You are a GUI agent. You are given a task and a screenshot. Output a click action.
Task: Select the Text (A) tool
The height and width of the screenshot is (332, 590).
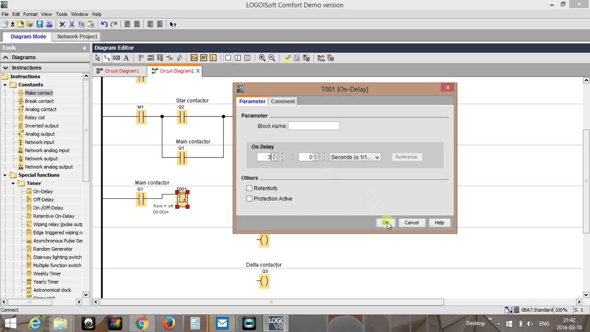pyautogui.click(x=126, y=58)
